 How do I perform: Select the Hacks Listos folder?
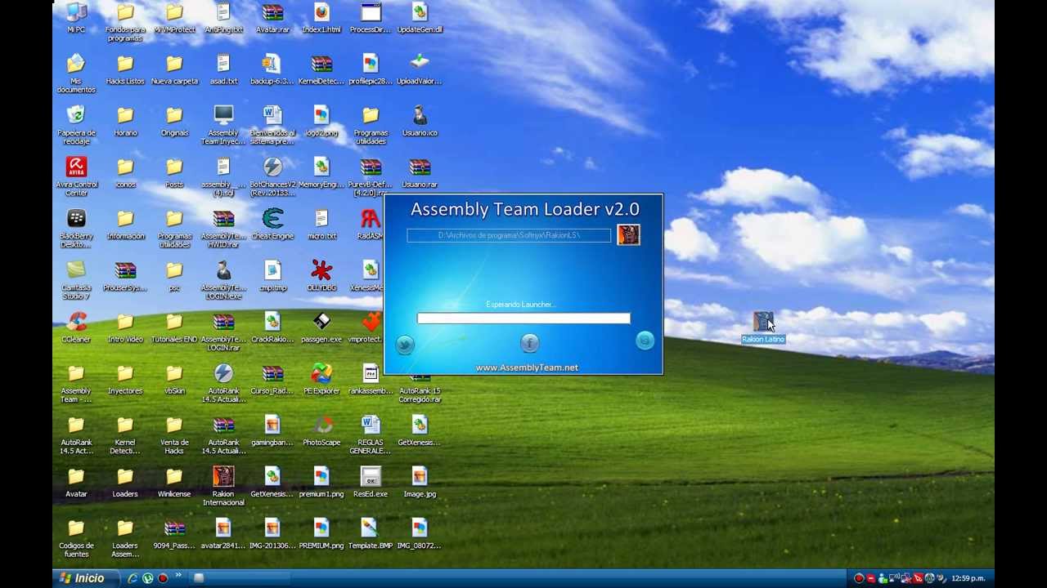pyautogui.click(x=125, y=69)
